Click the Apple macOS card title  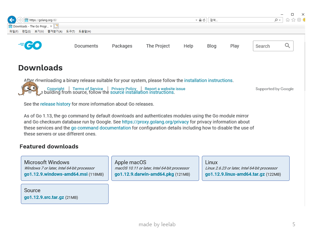pos(131,162)
